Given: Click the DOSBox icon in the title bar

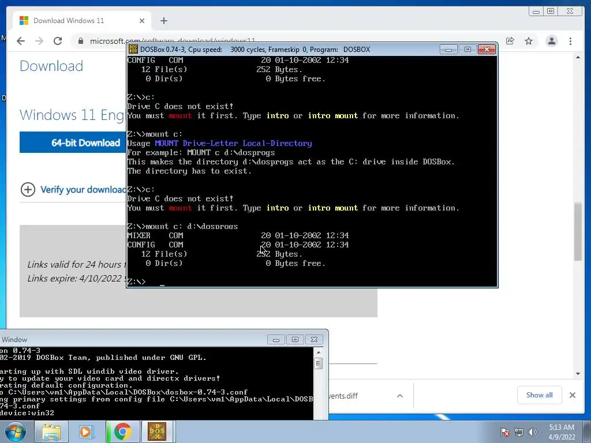Looking at the screenshot, I should 133,50.
